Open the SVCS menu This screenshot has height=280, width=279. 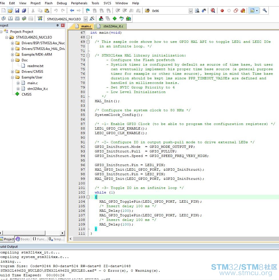107,3
